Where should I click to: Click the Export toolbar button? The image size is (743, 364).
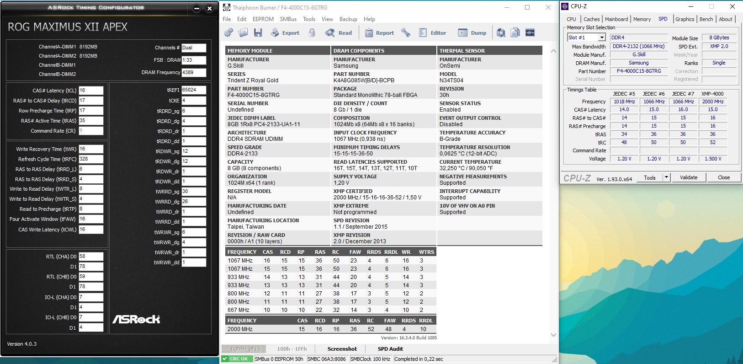(x=285, y=33)
